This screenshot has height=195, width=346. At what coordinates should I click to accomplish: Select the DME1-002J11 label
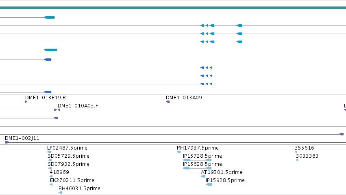[22, 138]
